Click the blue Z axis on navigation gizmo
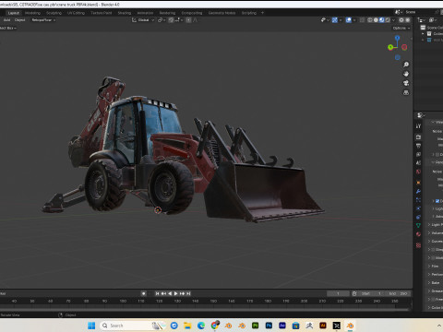 [x=398, y=38]
